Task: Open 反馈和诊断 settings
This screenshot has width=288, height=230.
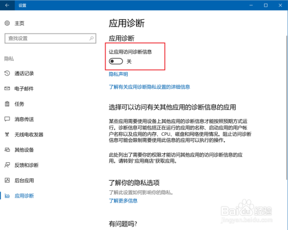Action: click(26, 165)
